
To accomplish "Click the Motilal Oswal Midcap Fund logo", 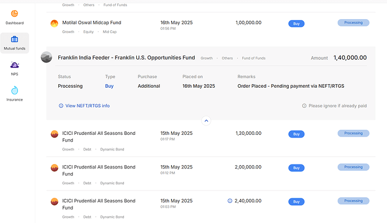I will click(54, 24).
